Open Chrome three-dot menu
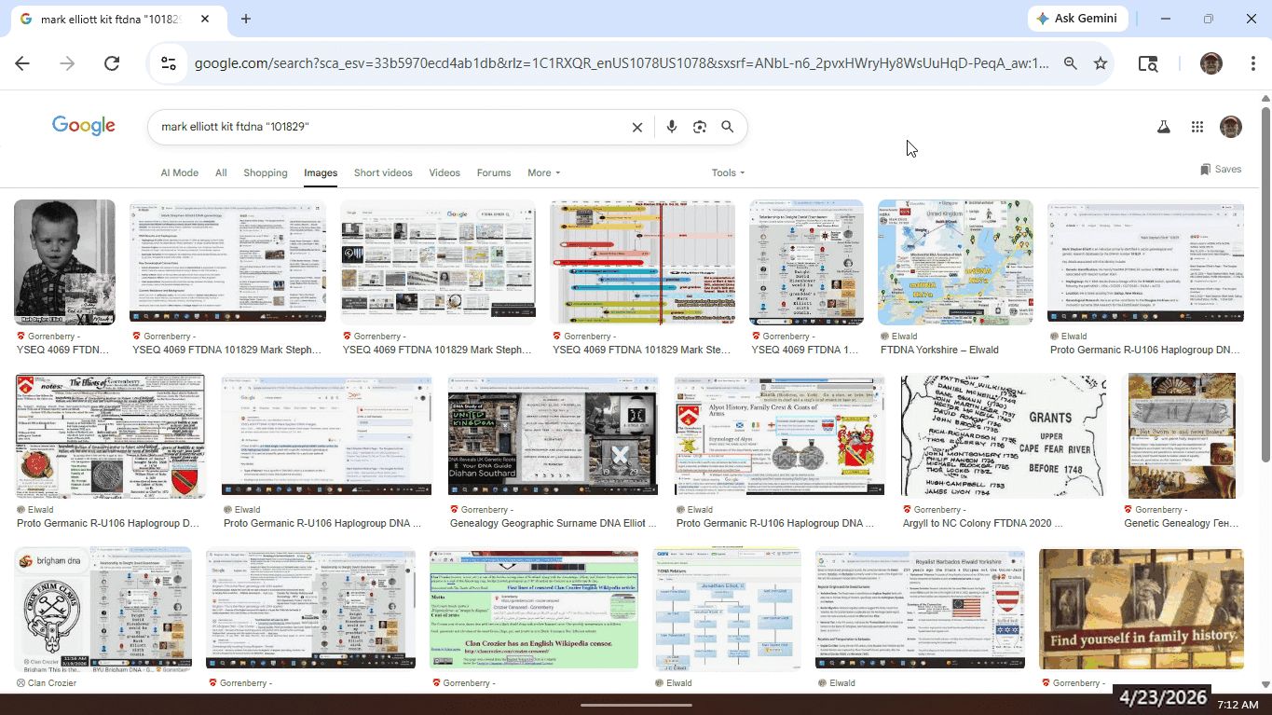Screen dimensions: 1272x715 pos(1253,63)
